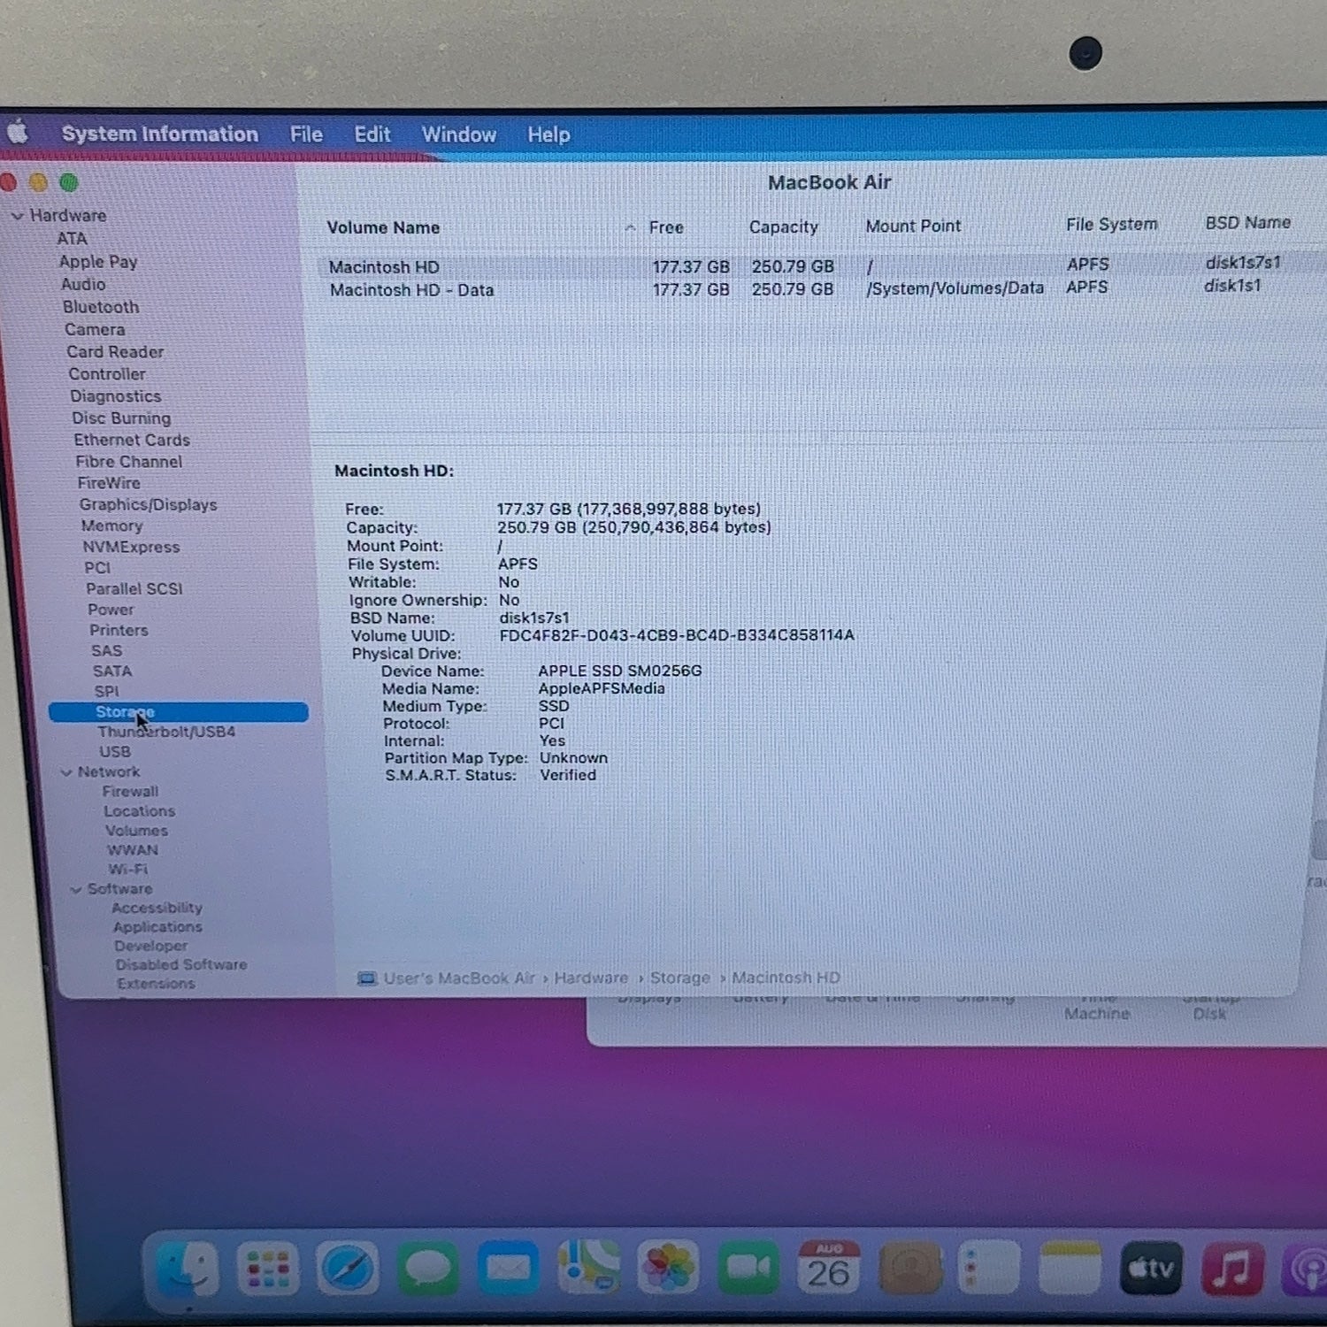Open the Apple menu

[x=19, y=134]
